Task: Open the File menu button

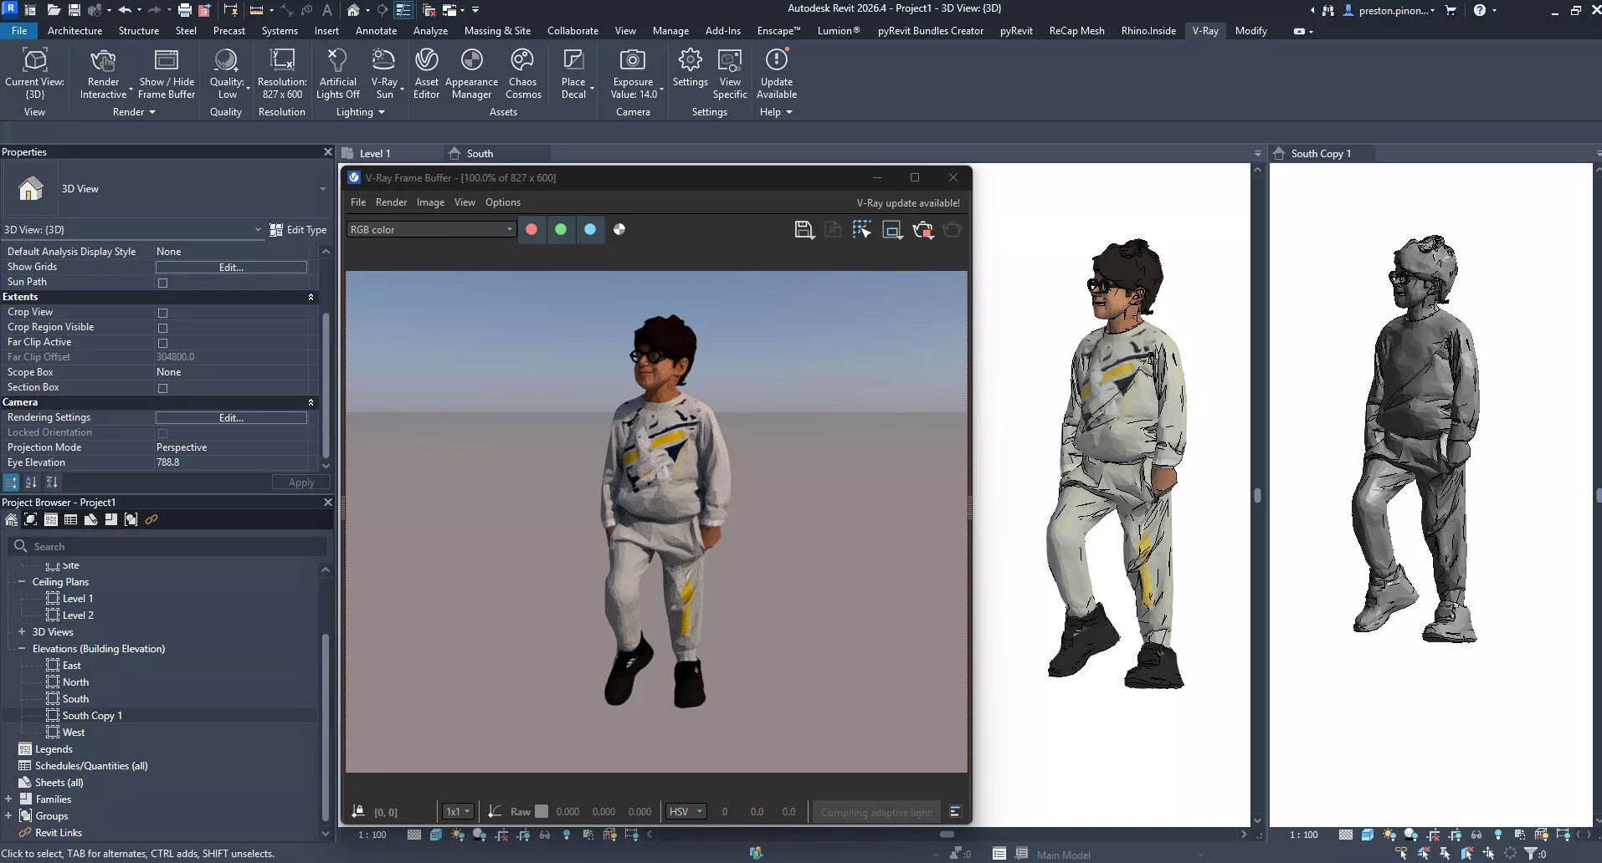Action: pyautogui.click(x=19, y=31)
